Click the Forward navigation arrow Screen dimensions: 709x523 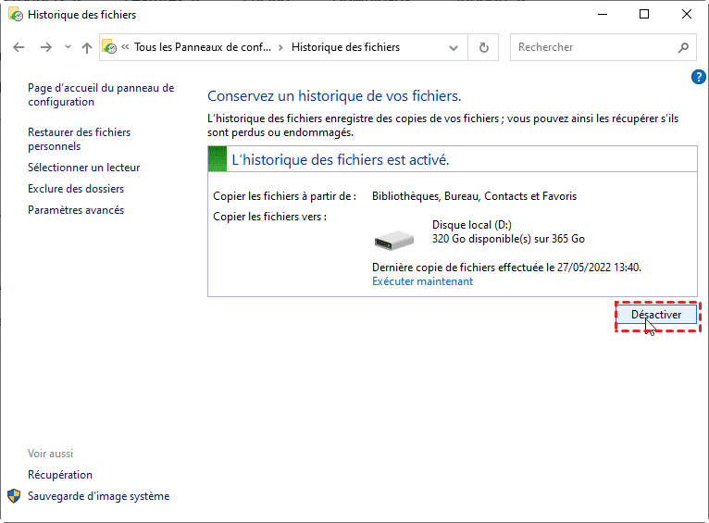pyautogui.click(x=45, y=47)
